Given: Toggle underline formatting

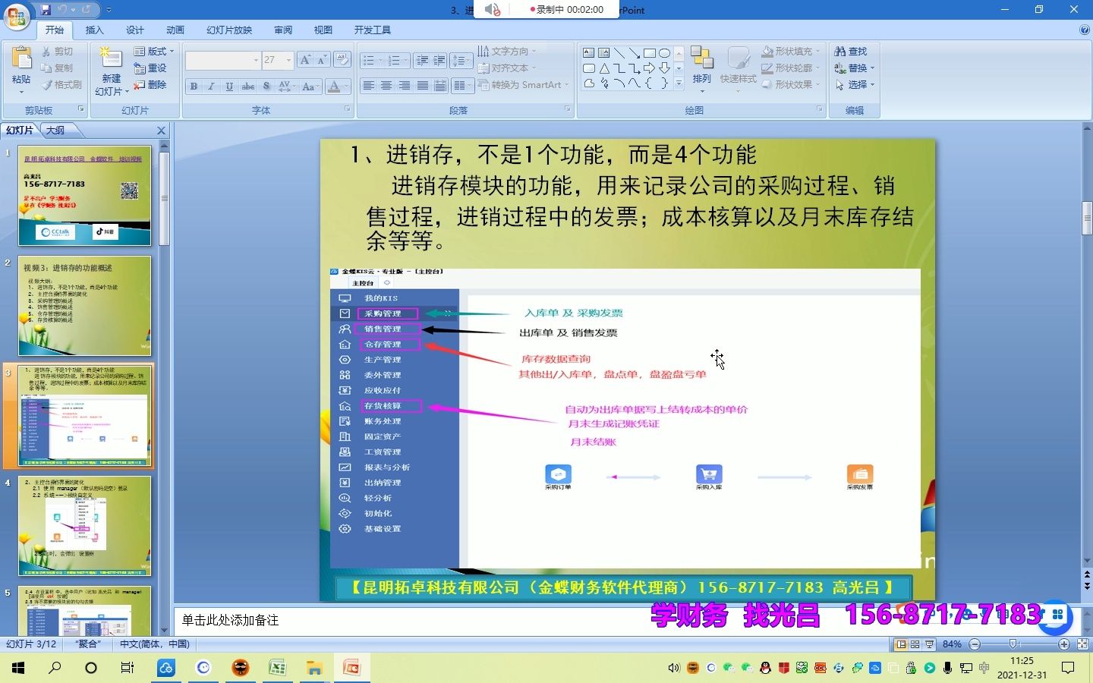Looking at the screenshot, I should pos(229,86).
